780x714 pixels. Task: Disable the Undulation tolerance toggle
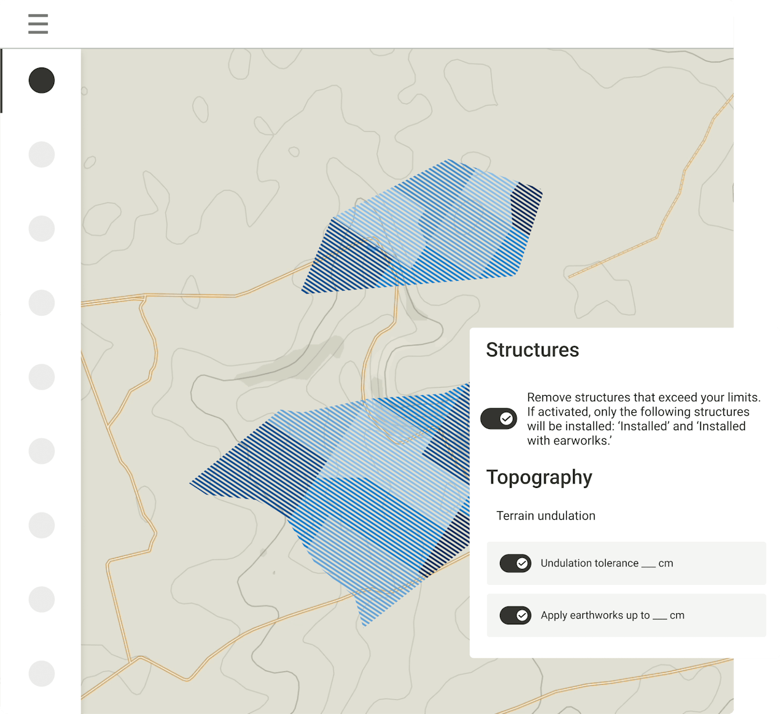pos(515,563)
